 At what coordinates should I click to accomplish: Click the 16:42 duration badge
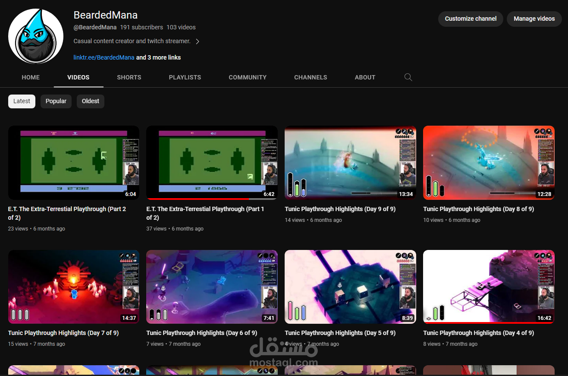click(544, 318)
